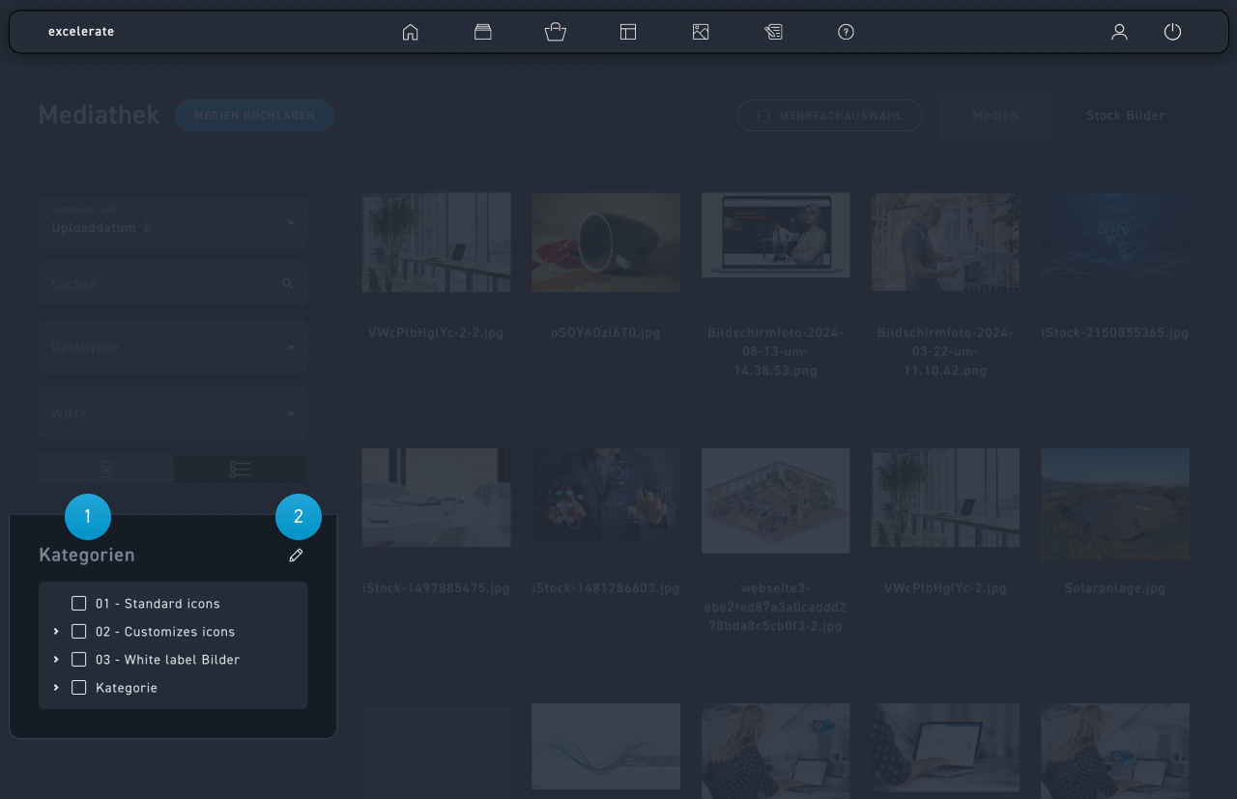Expand the 02 - Customizes icons tree node
1237x799 pixels.
56,632
